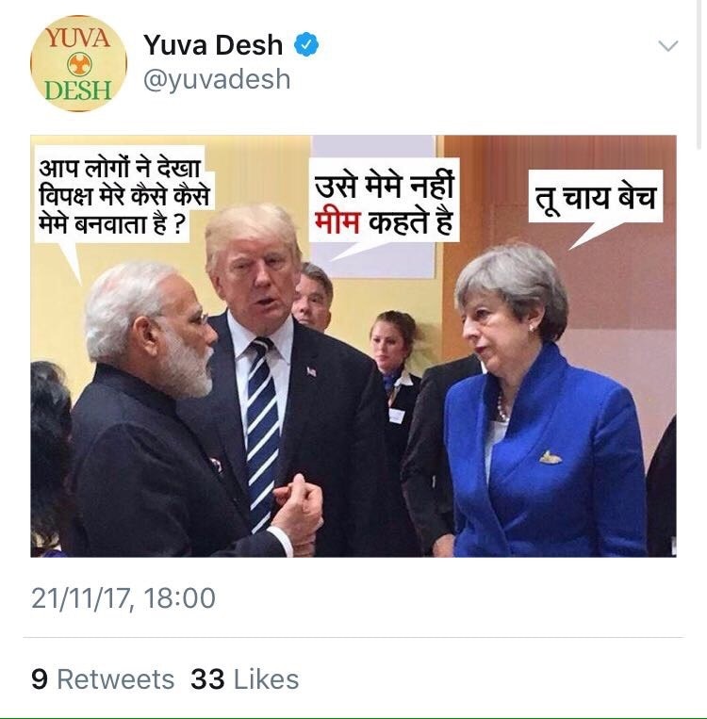Expand the tweet options chevron
The height and width of the screenshot is (719, 707).
667,45
